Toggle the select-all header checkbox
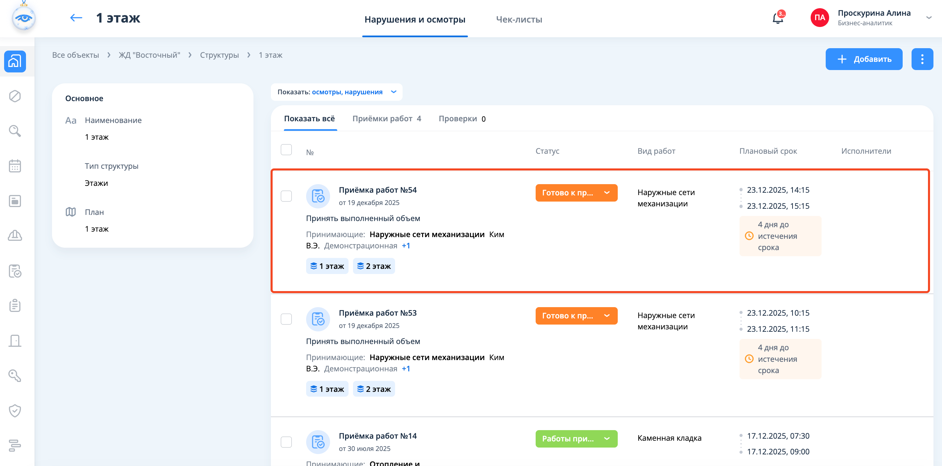Viewport: 942px width, 466px height. point(286,150)
